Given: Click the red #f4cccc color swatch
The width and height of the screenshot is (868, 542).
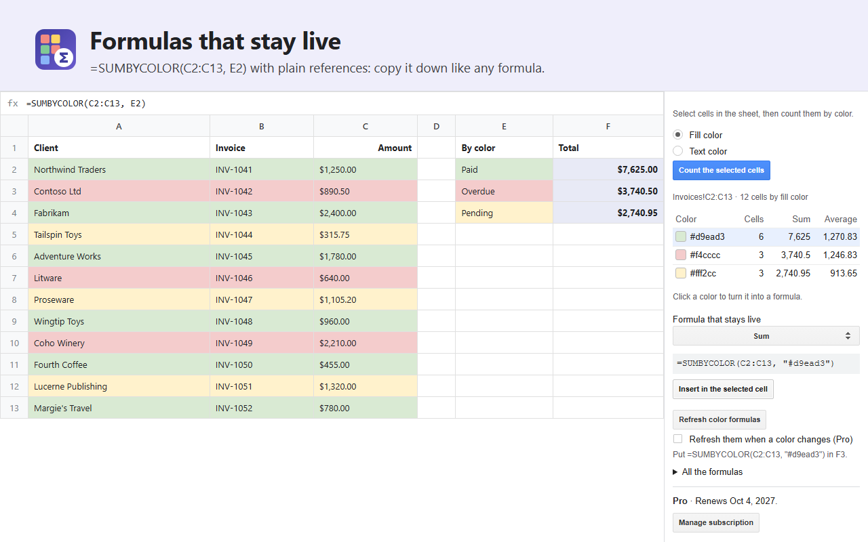Looking at the screenshot, I should pos(681,255).
